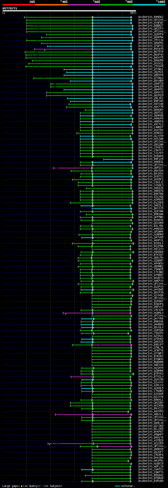Select hit UniRef100_B9R1W4

151,214
